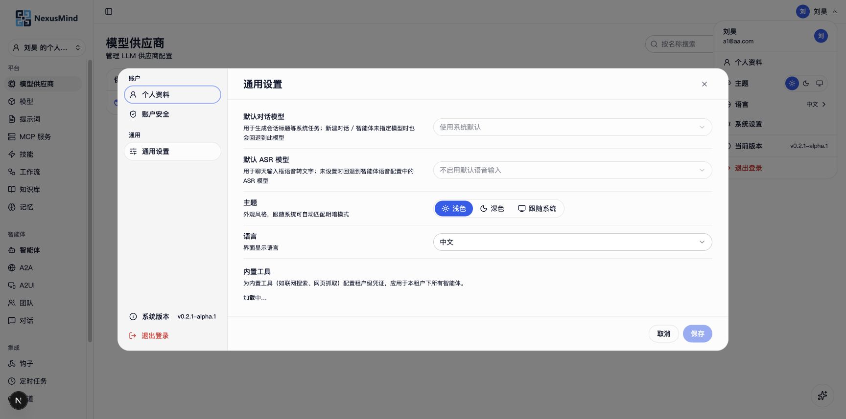Click the sparkle assistant icon at bottom right
The image size is (846, 419).
822,395
